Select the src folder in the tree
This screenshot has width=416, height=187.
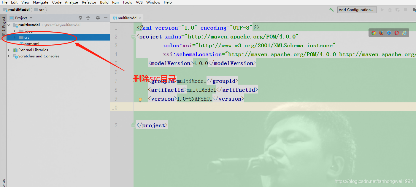pyautogui.click(x=58, y=38)
